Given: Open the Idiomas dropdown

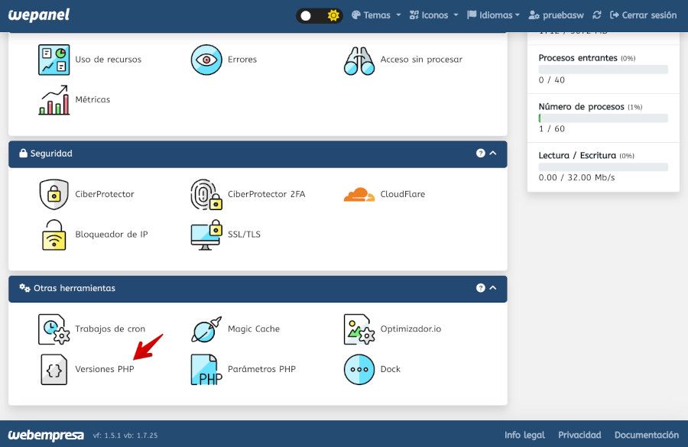Looking at the screenshot, I should pyautogui.click(x=493, y=15).
